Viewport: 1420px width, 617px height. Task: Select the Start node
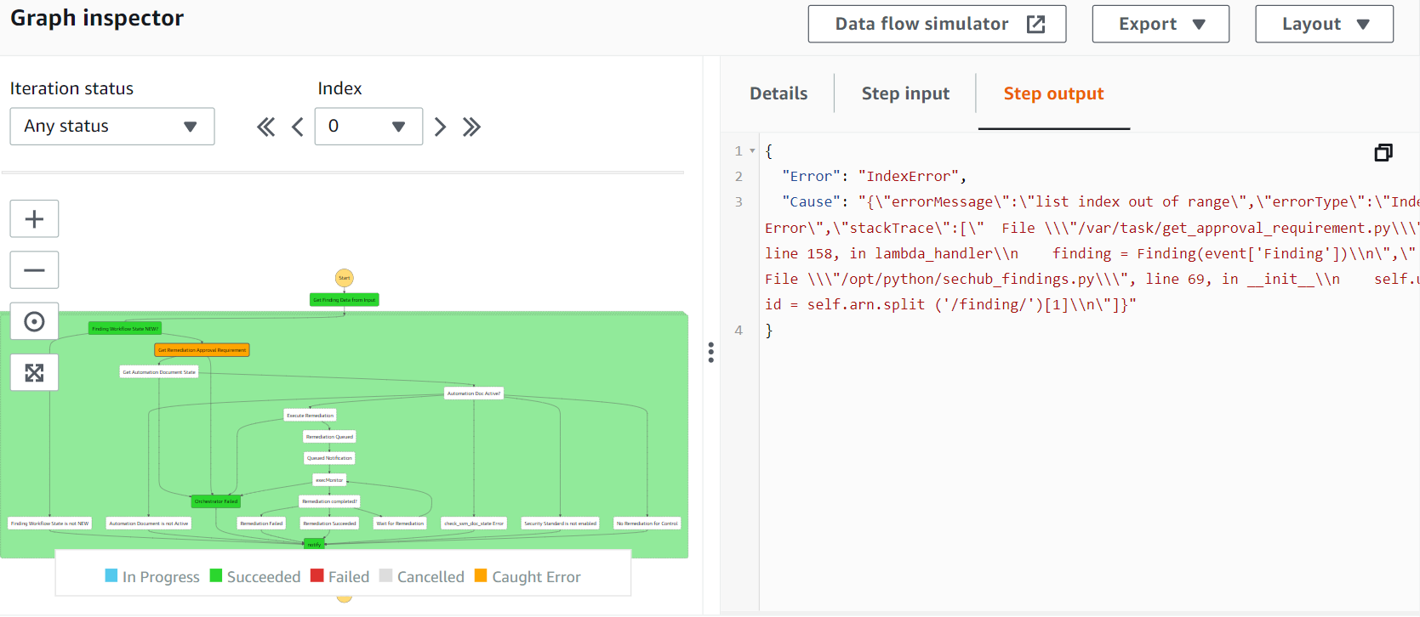click(344, 278)
